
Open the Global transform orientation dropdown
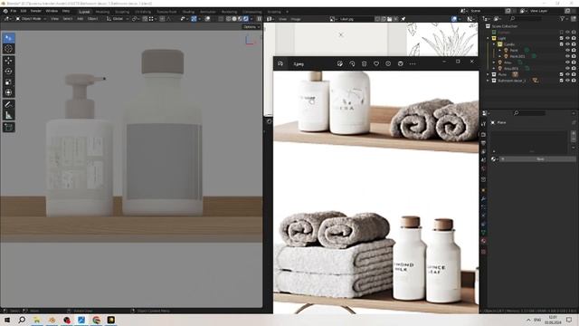[118, 18]
